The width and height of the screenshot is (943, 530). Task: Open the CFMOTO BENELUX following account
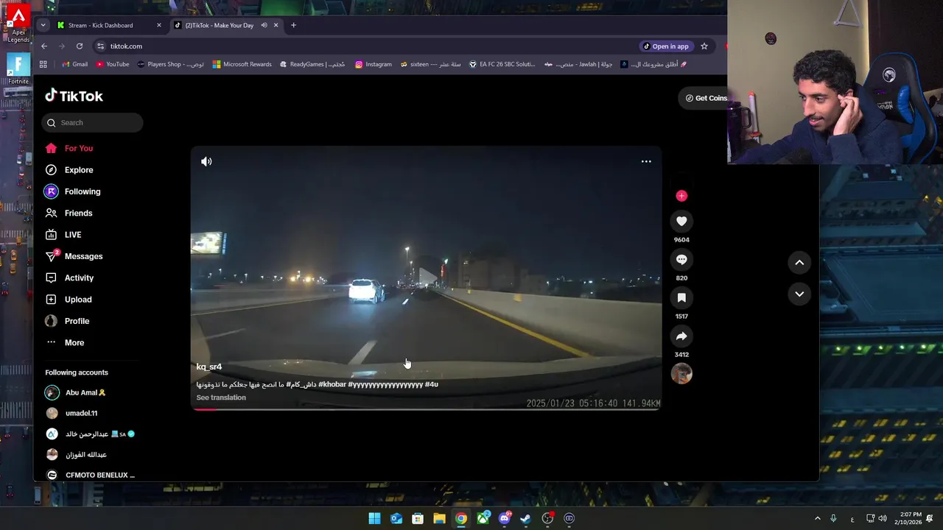92,475
